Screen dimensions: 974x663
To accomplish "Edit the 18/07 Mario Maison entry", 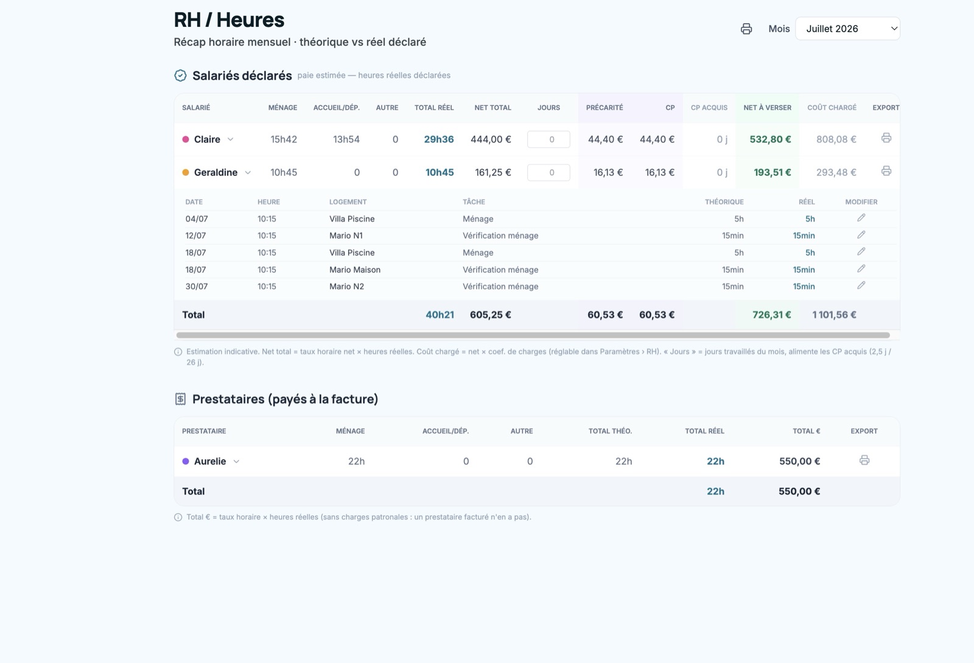I will pyautogui.click(x=861, y=268).
